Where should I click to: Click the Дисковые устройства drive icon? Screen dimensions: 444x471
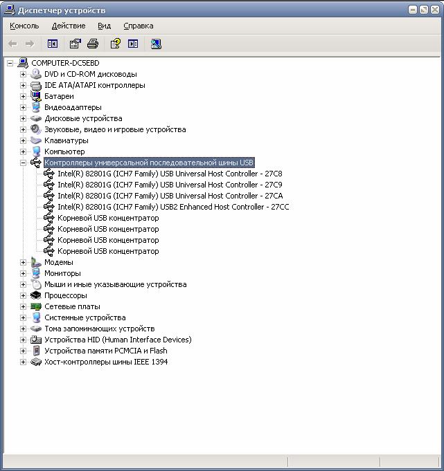(x=36, y=118)
